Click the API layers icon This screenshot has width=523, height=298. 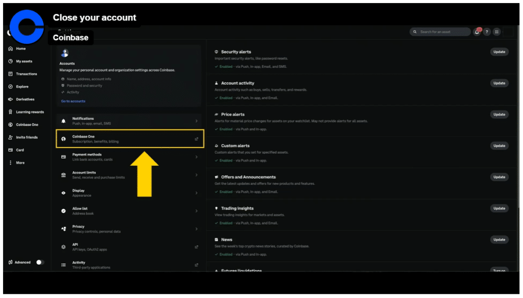(63, 247)
